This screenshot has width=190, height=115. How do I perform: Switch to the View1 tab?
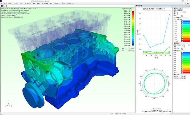click(4, 6)
